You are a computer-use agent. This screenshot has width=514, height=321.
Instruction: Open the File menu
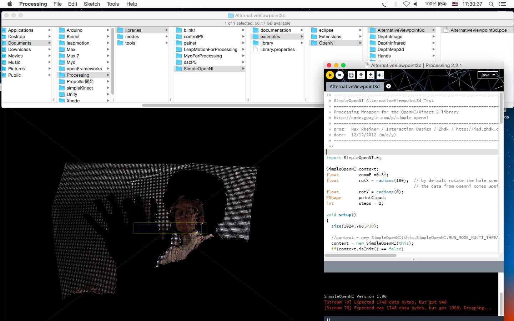57,4
